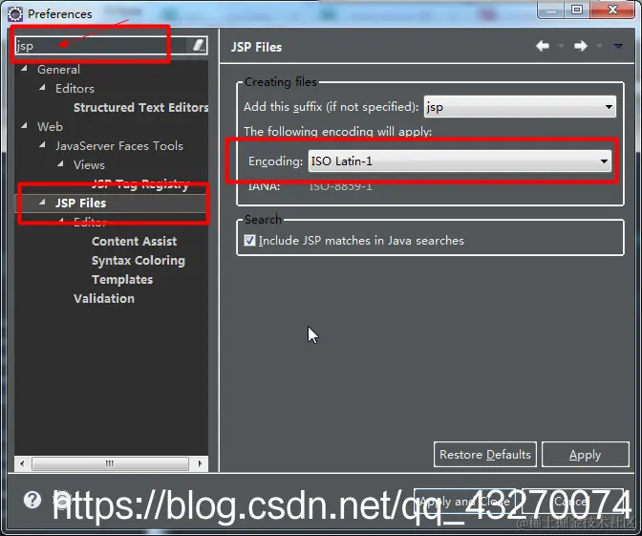Screen dimensions: 642x536
Task: Close the Preferences window
Action: (612, 10)
